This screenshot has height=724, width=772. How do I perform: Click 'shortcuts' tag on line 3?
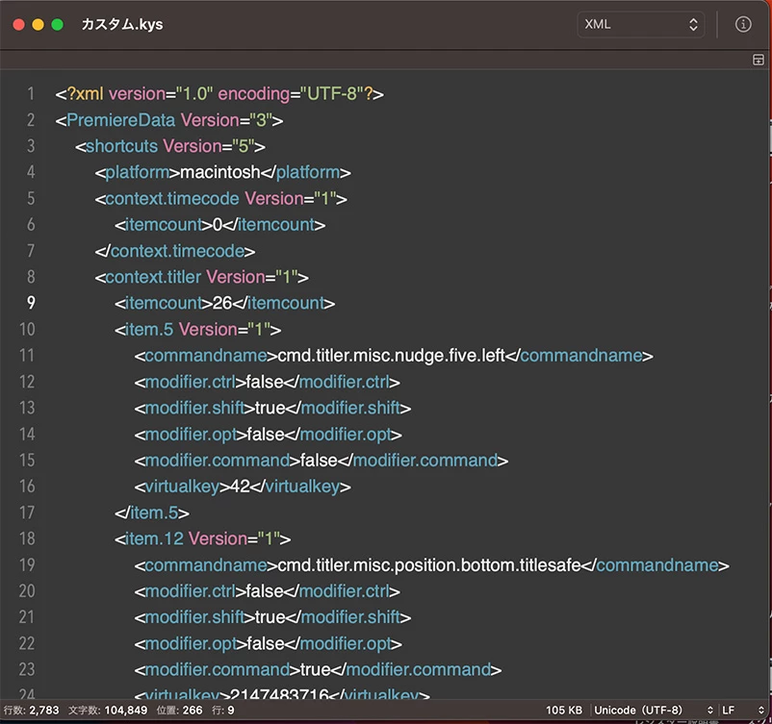(x=121, y=146)
